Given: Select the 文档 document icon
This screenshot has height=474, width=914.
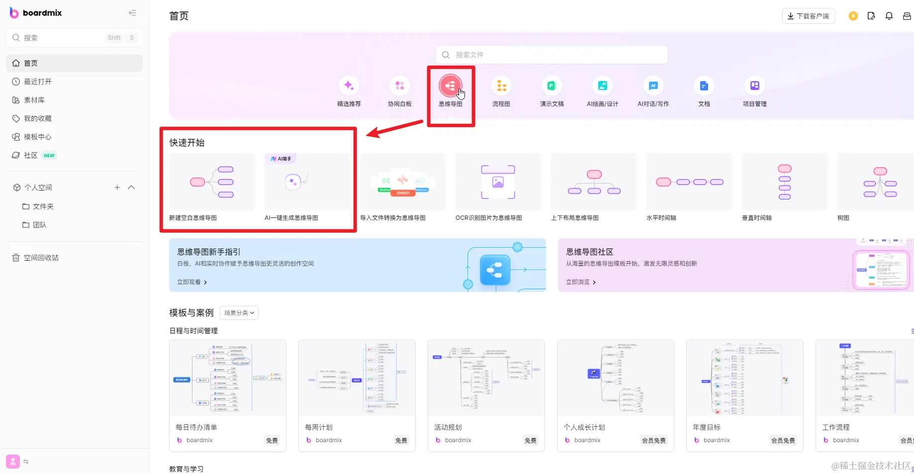Looking at the screenshot, I should (x=704, y=86).
